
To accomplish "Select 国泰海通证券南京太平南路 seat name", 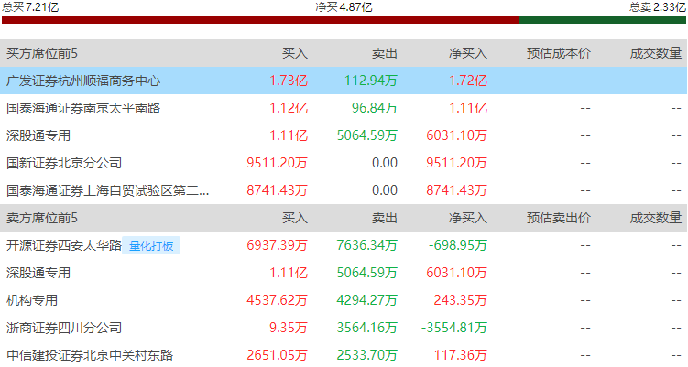I will click(x=83, y=108).
